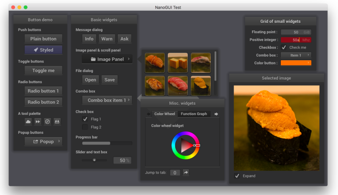The image size is (338, 195).
Task: Click the Plain button
Action: (x=43, y=39)
